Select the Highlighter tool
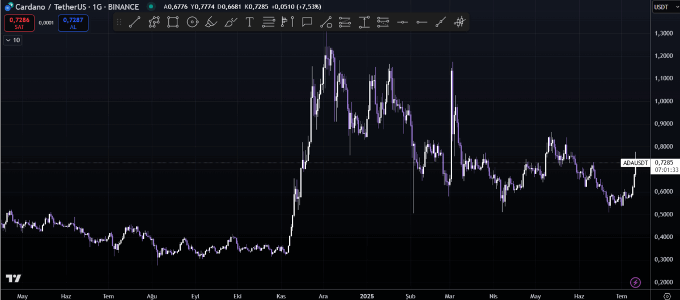The width and height of the screenshot is (680, 300). pyautogui.click(x=211, y=23)
